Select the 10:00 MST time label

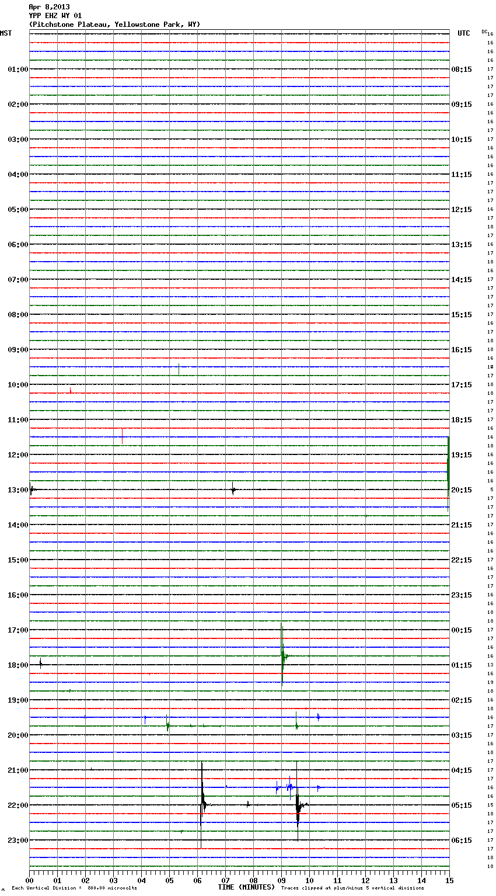click(x=18, y=385)
